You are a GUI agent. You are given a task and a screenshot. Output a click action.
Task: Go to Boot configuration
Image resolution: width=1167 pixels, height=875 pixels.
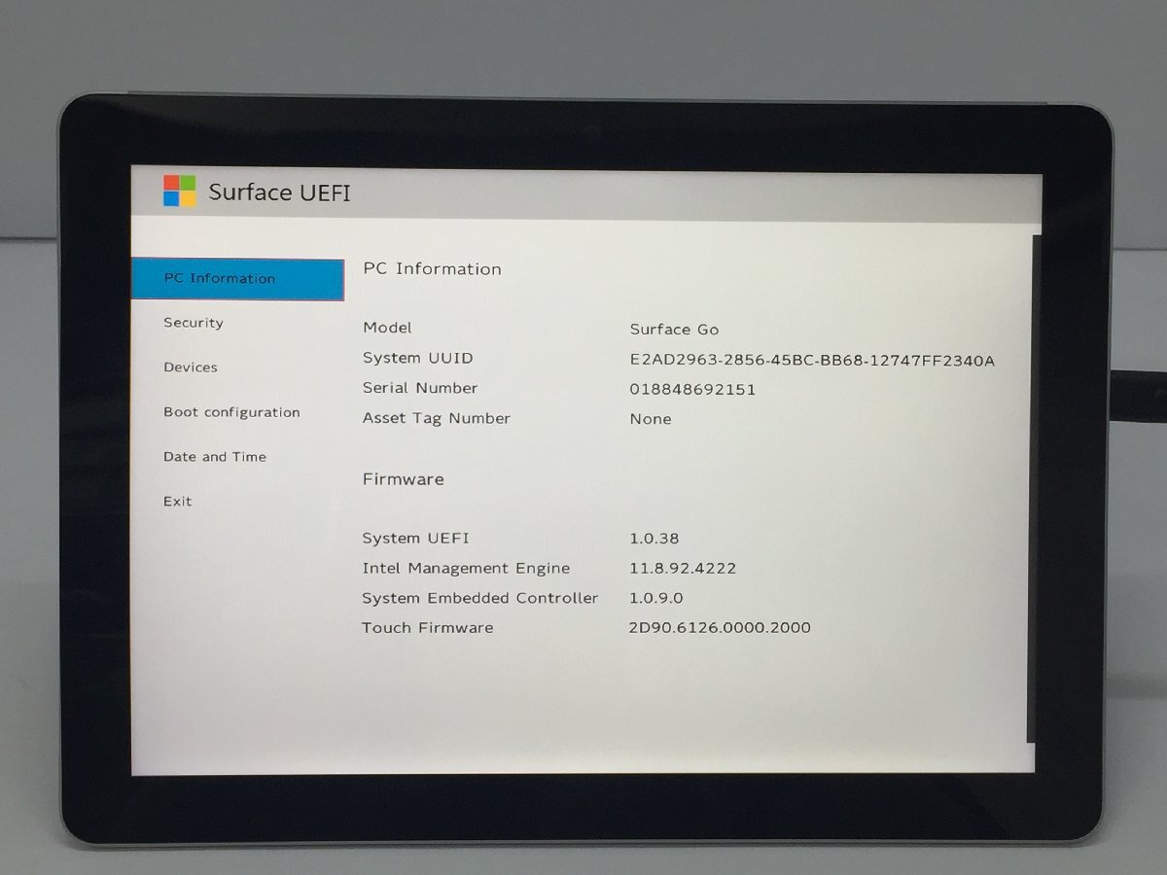click(231, 412)
